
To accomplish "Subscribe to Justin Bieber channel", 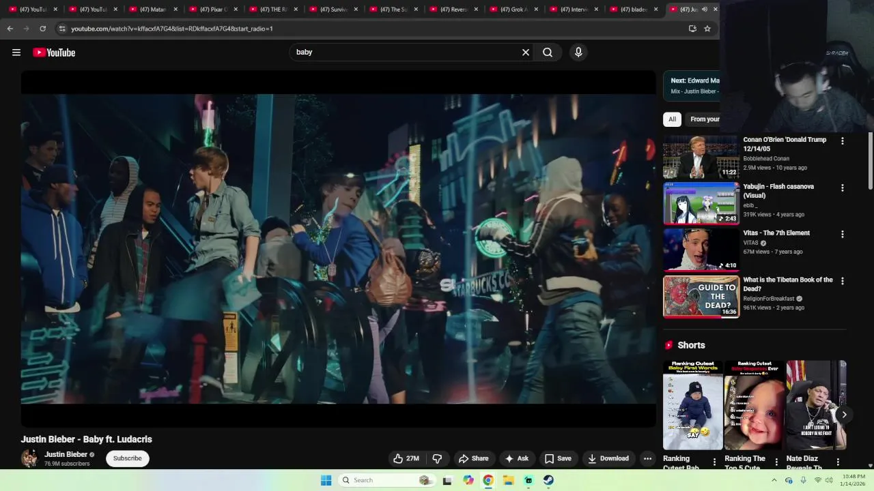I will (x=128, y=458).
